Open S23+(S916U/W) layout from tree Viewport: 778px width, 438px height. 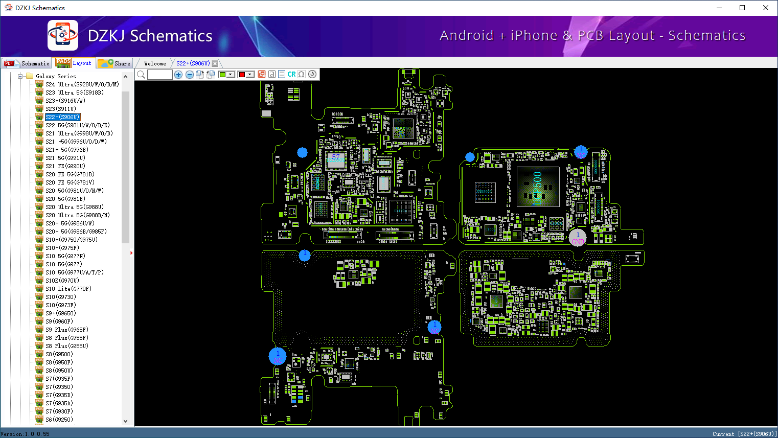(x=65, y=101)
